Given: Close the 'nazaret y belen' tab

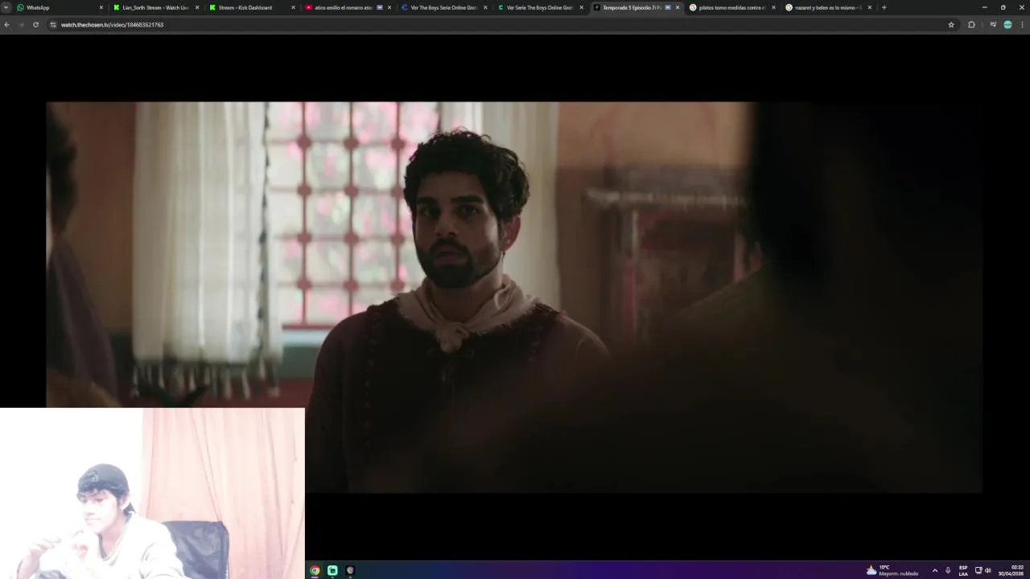Looking at the screenshot, I should click(x=869, y=7).
